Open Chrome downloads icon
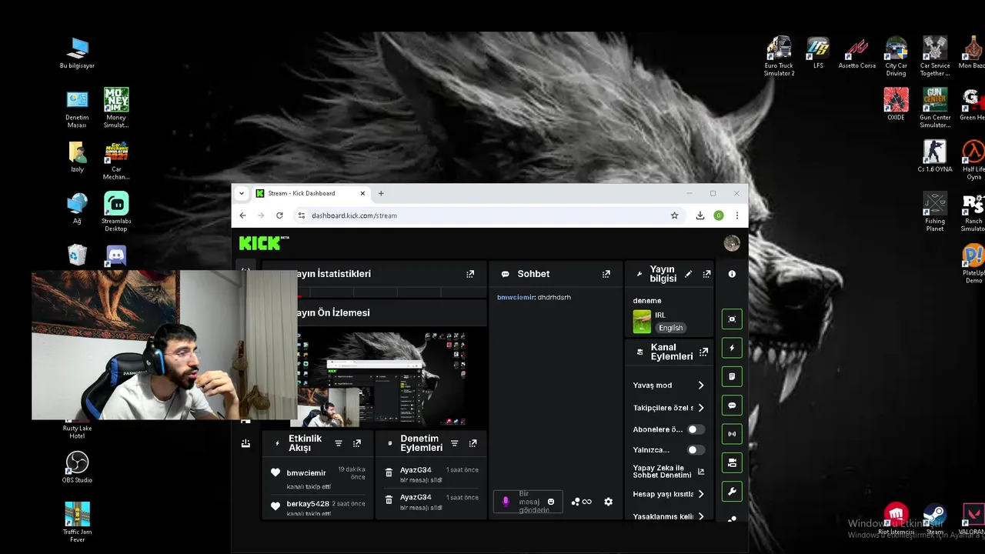The height and width of the screenshot is (554, 985). (700, 215)
